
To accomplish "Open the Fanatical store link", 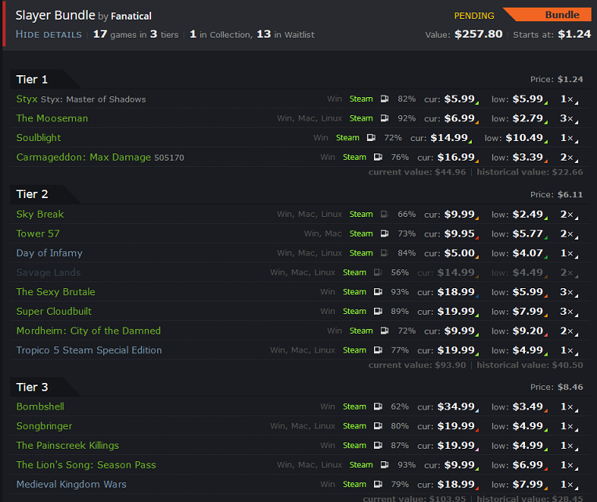I will click(x=131, y=16).
